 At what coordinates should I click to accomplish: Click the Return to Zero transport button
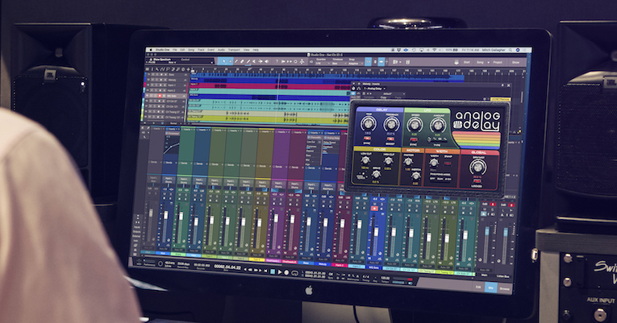pos(265,271)
